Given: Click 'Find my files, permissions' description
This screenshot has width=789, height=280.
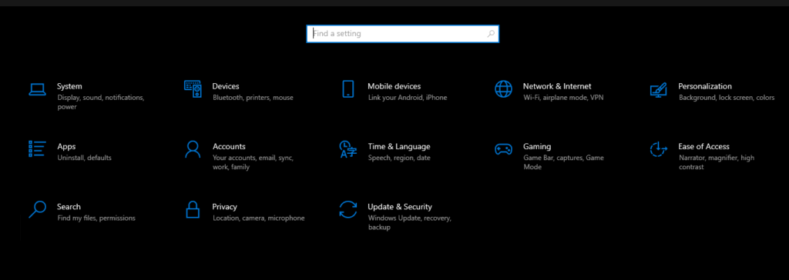Looking at the screenshot, I should pos(96,218).
